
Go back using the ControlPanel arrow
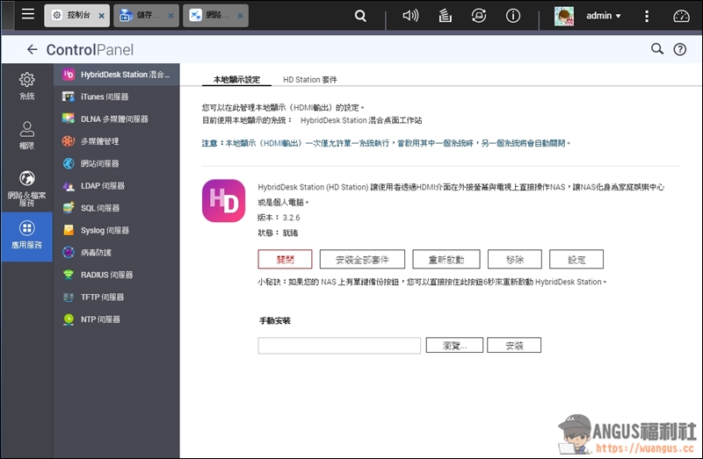tap(33, 50)
